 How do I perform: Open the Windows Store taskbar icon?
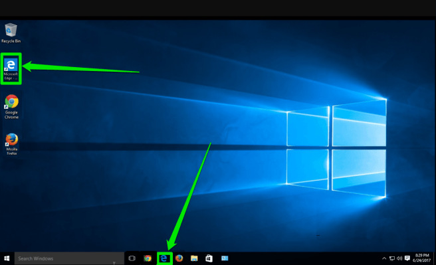click(x=209, y=258)
